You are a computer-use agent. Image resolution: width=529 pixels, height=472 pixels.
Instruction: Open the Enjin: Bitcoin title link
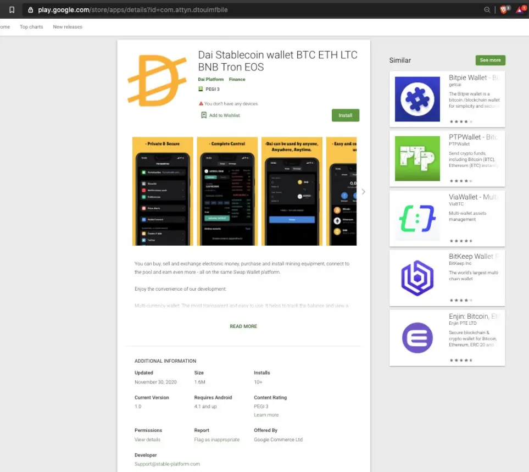point(473,316)
